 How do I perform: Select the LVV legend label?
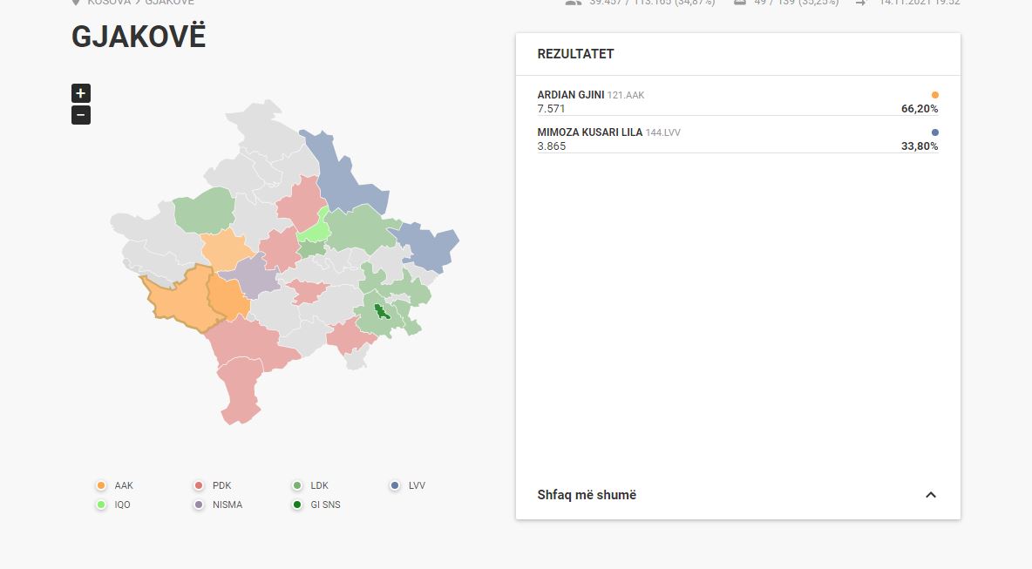417,485
